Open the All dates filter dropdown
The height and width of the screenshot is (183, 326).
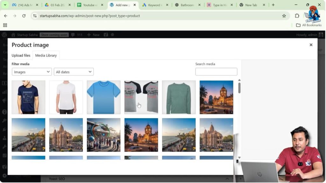74,72
